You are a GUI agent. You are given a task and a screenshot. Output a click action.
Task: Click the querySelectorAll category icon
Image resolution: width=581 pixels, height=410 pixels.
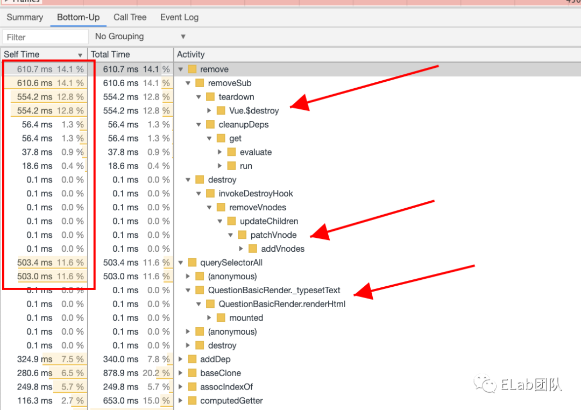[192, 263]
